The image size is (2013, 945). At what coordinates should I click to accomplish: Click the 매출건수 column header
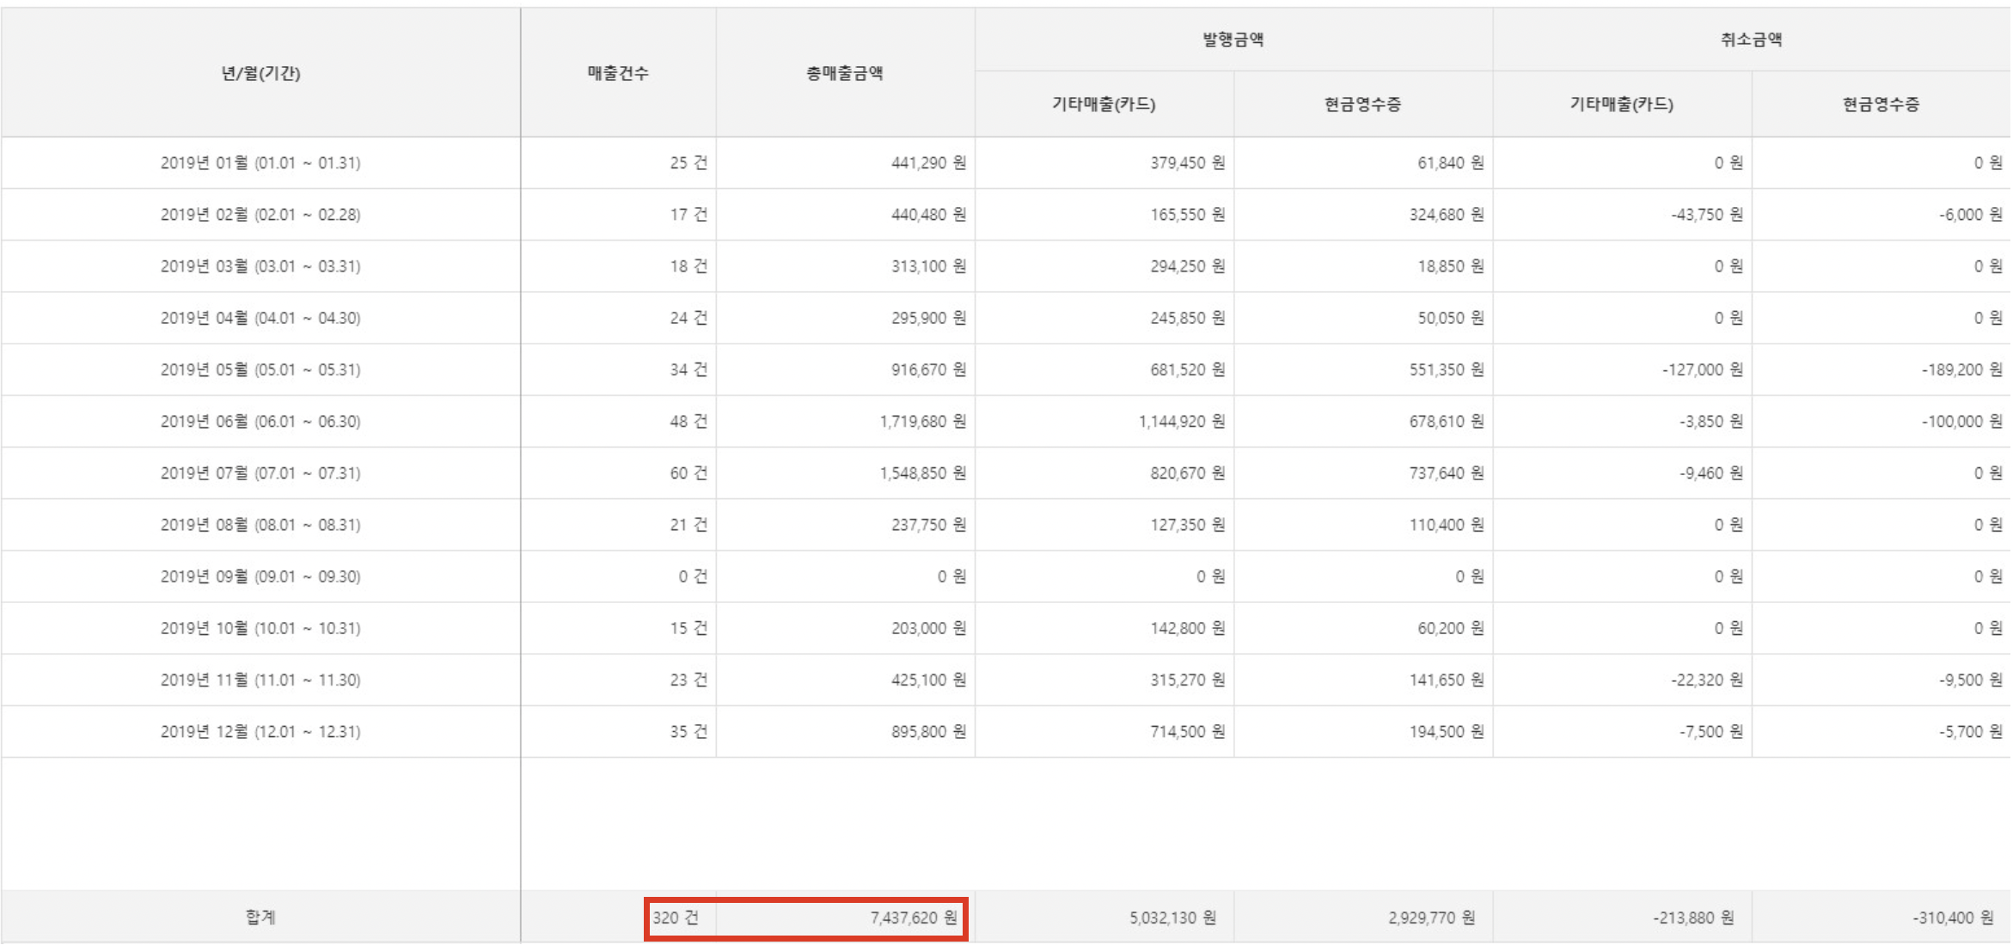click(618, 73)
